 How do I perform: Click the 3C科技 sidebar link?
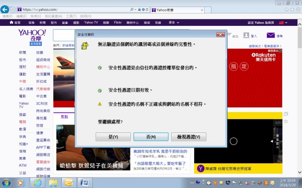(x=42, y=104)
